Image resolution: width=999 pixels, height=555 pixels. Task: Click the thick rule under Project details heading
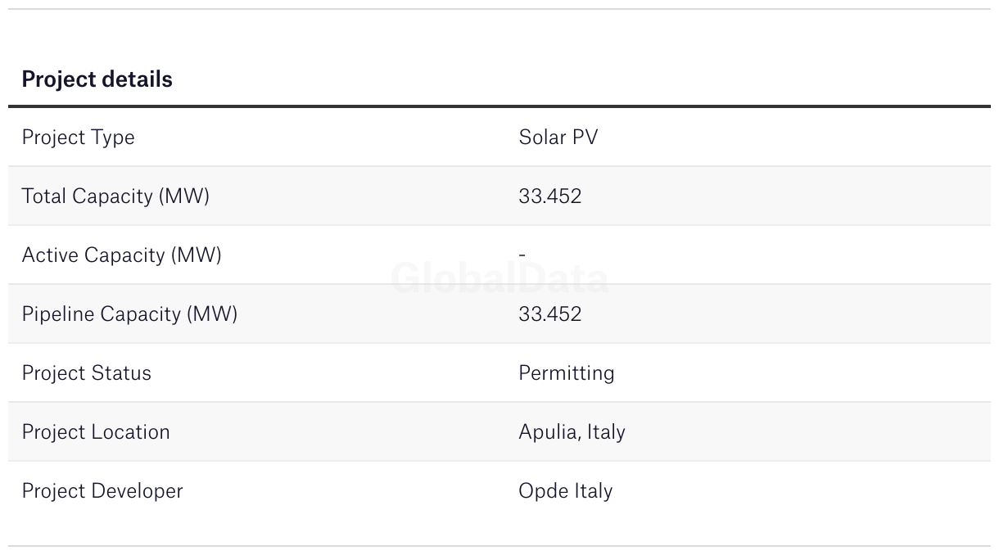499,106
